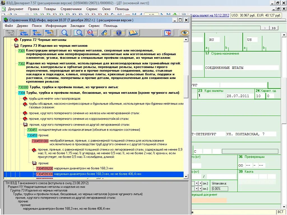Select highlighted code 7304599300 row
287x215 pixels.
(x=94, y=174)
